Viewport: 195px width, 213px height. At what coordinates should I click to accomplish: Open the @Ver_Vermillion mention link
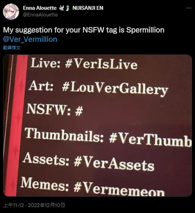[30, 39]
